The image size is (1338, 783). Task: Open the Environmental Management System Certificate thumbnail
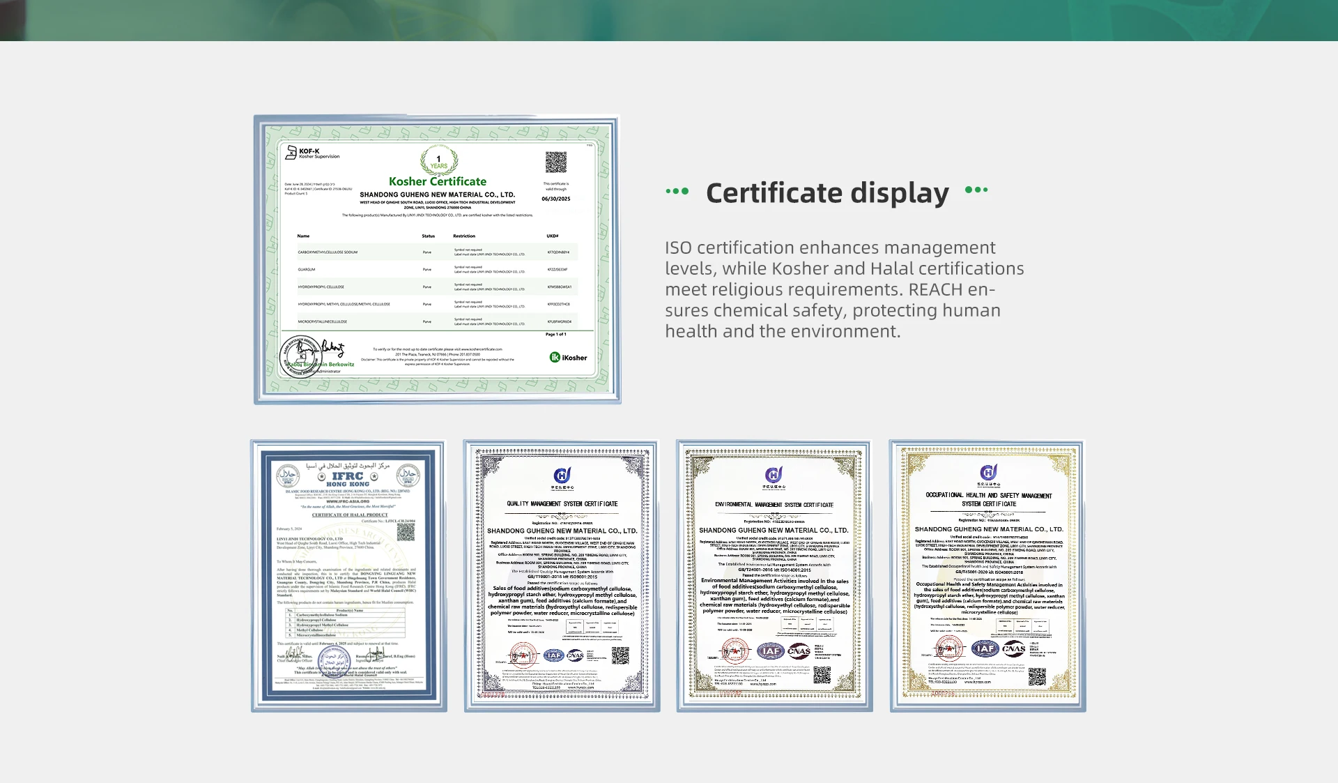point(774,575)
